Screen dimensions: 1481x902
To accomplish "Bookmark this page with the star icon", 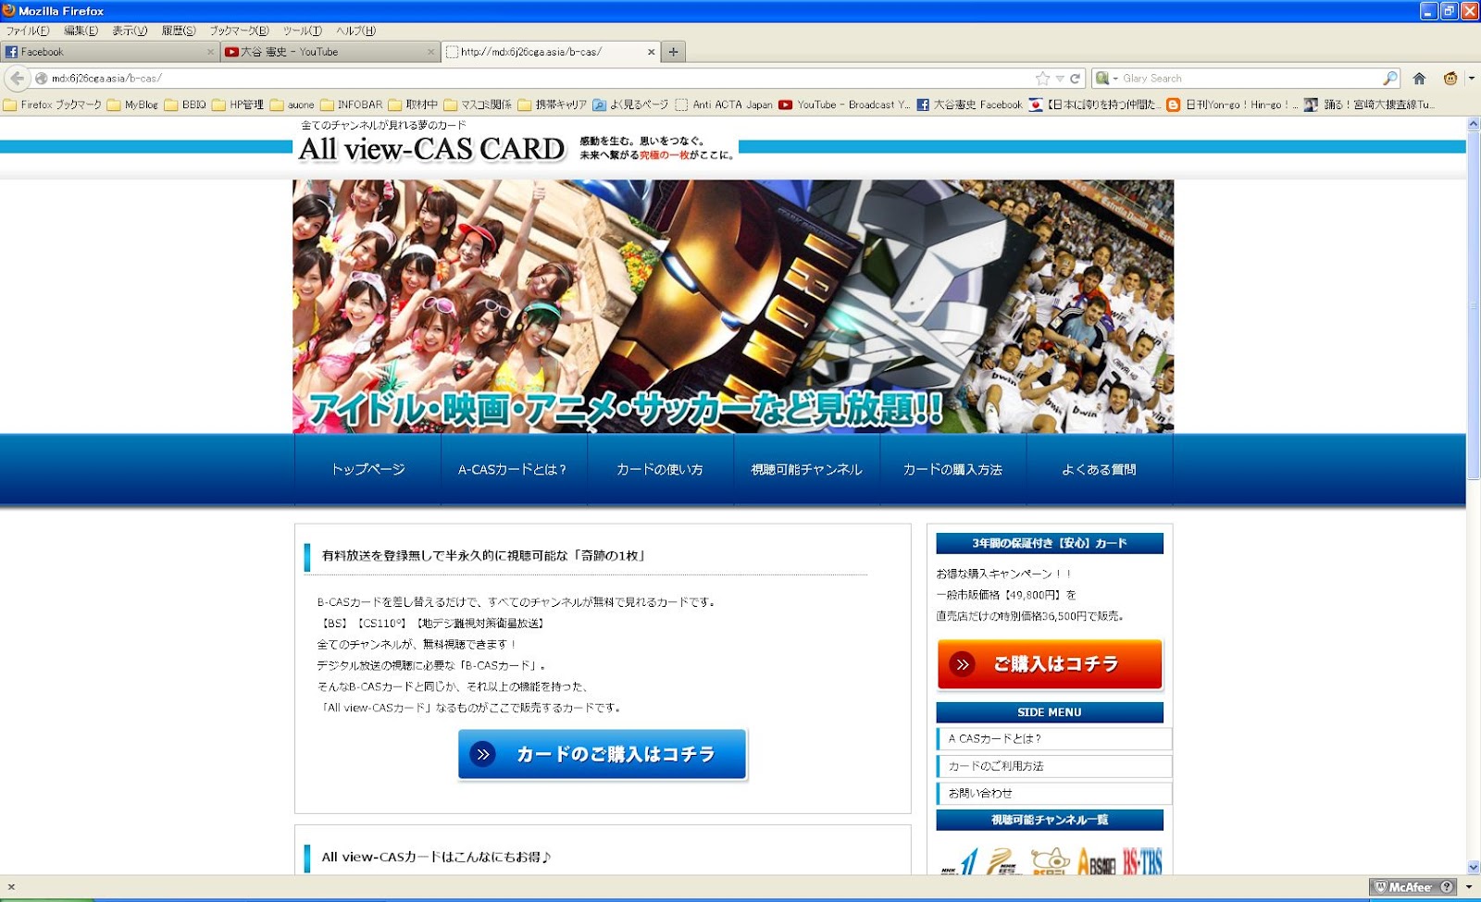I will 1043,79.
